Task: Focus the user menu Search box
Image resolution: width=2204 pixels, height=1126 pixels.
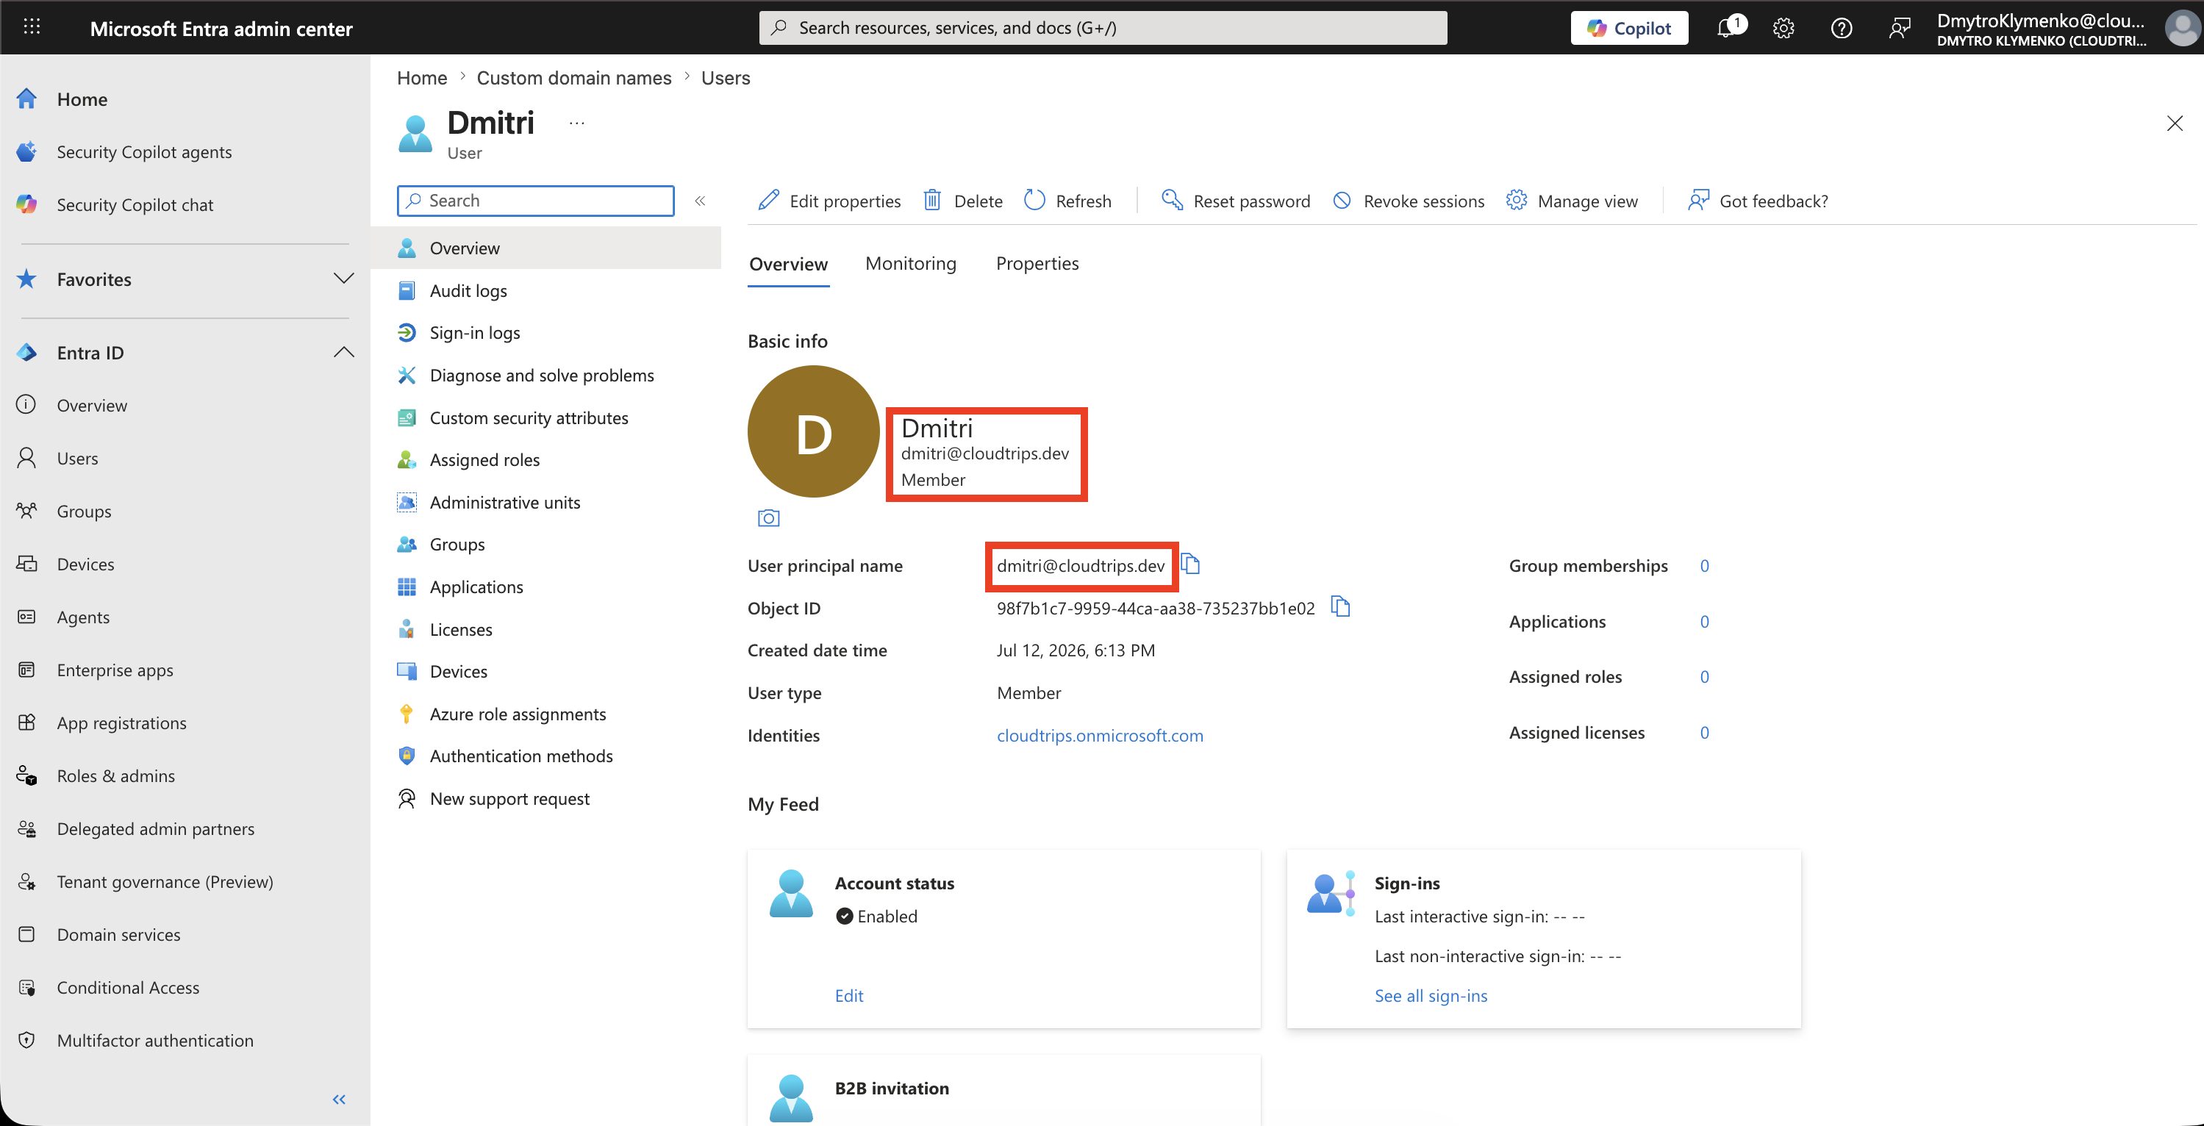Action: [x=536, y=200]
